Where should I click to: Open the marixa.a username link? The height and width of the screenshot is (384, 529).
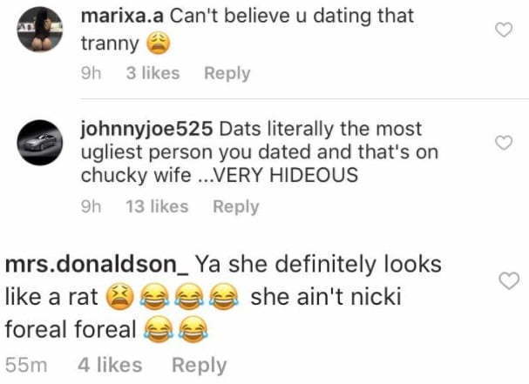[122, 16]
